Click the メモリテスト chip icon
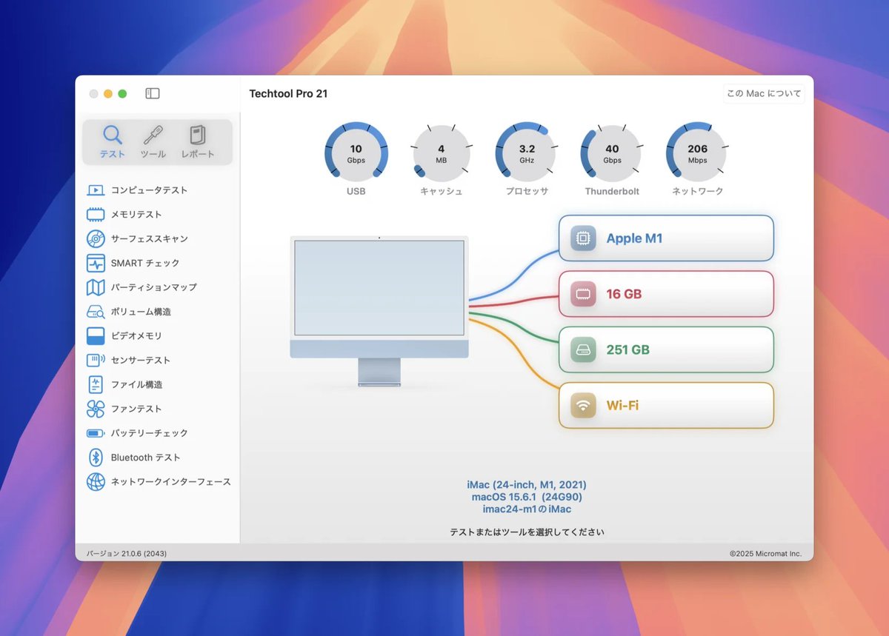889x636 pixels. tap(96, 215)
